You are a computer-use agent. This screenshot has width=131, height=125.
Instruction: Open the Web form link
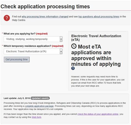[x=36, y=117]
